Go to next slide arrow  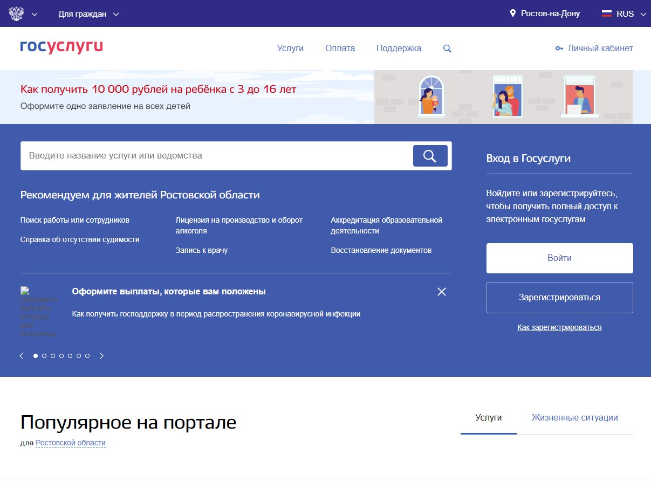point(101,356)
